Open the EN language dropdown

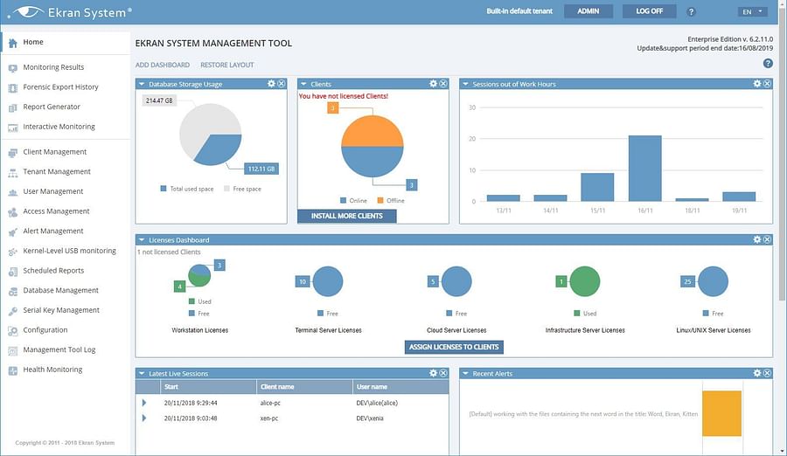coord(752,12)
